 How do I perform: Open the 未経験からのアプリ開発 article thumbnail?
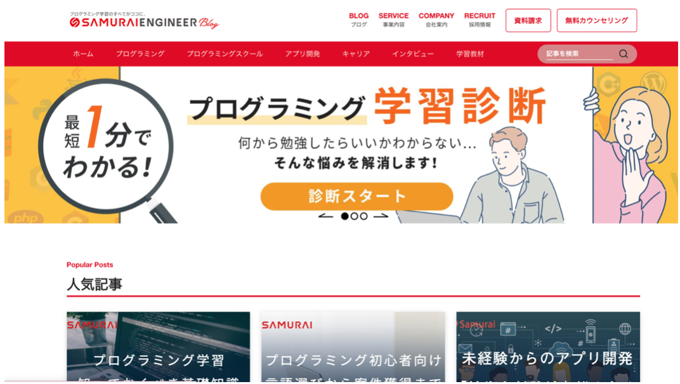click(x=547, y=347)
